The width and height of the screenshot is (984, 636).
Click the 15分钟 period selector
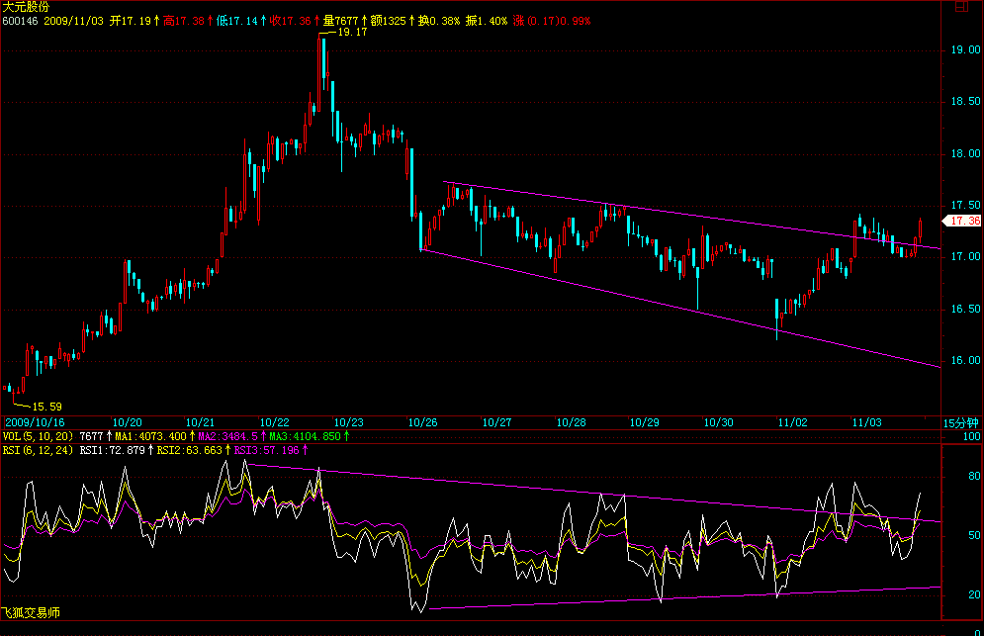pos(961,423)
